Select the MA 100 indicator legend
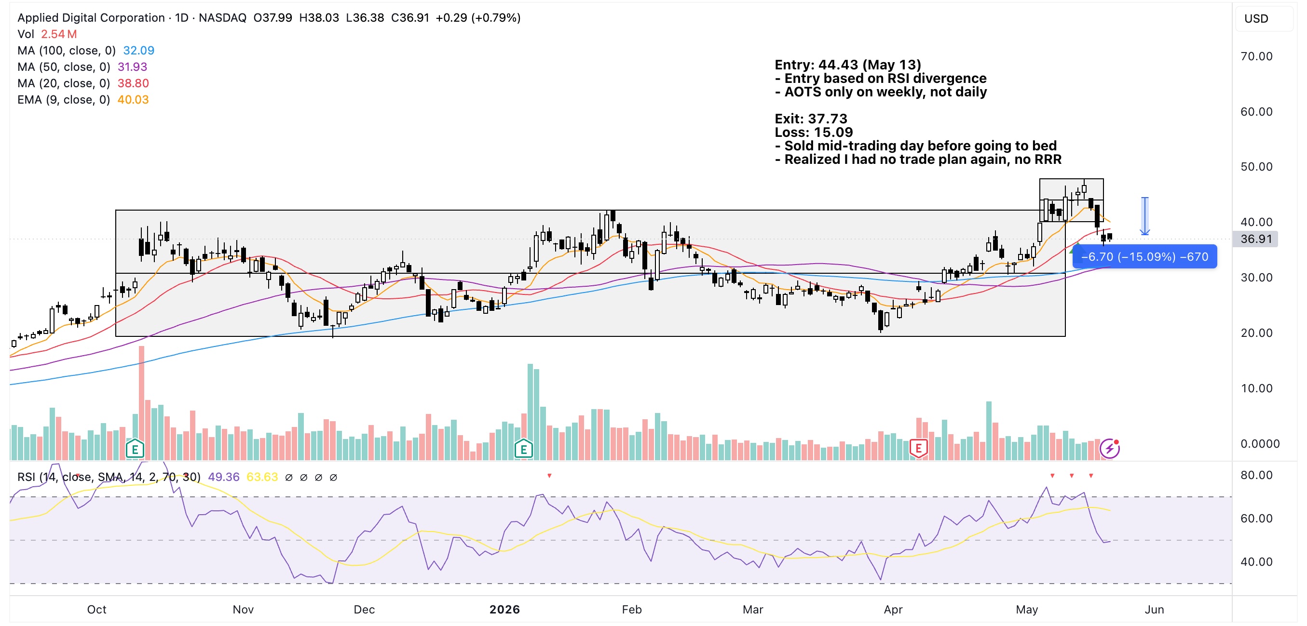The height and width of the screenshot is (626, 1307). [x=86, y=51]
